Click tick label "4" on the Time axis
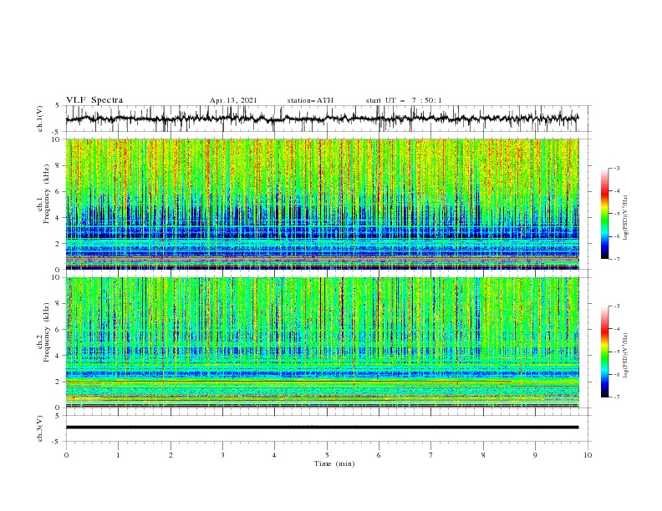662x511 pixels. pos(274,455)
